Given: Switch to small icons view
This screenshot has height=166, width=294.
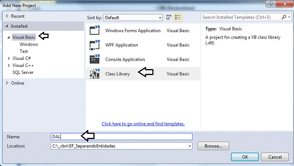Looking at the screenshot, I should [169, 17].
